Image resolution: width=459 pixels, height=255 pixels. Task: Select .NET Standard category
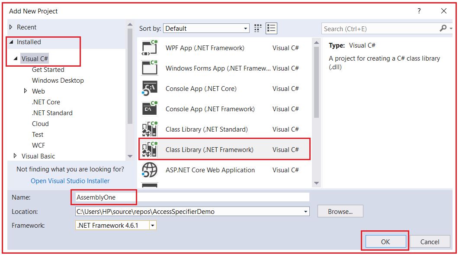click(52, 113)
